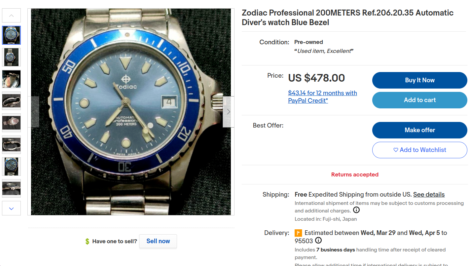Image resolution: width=470 pixels, height=266 pixels.
Task: Select the last thumbnail showing watch side view
Action: [x=12, y=188]
